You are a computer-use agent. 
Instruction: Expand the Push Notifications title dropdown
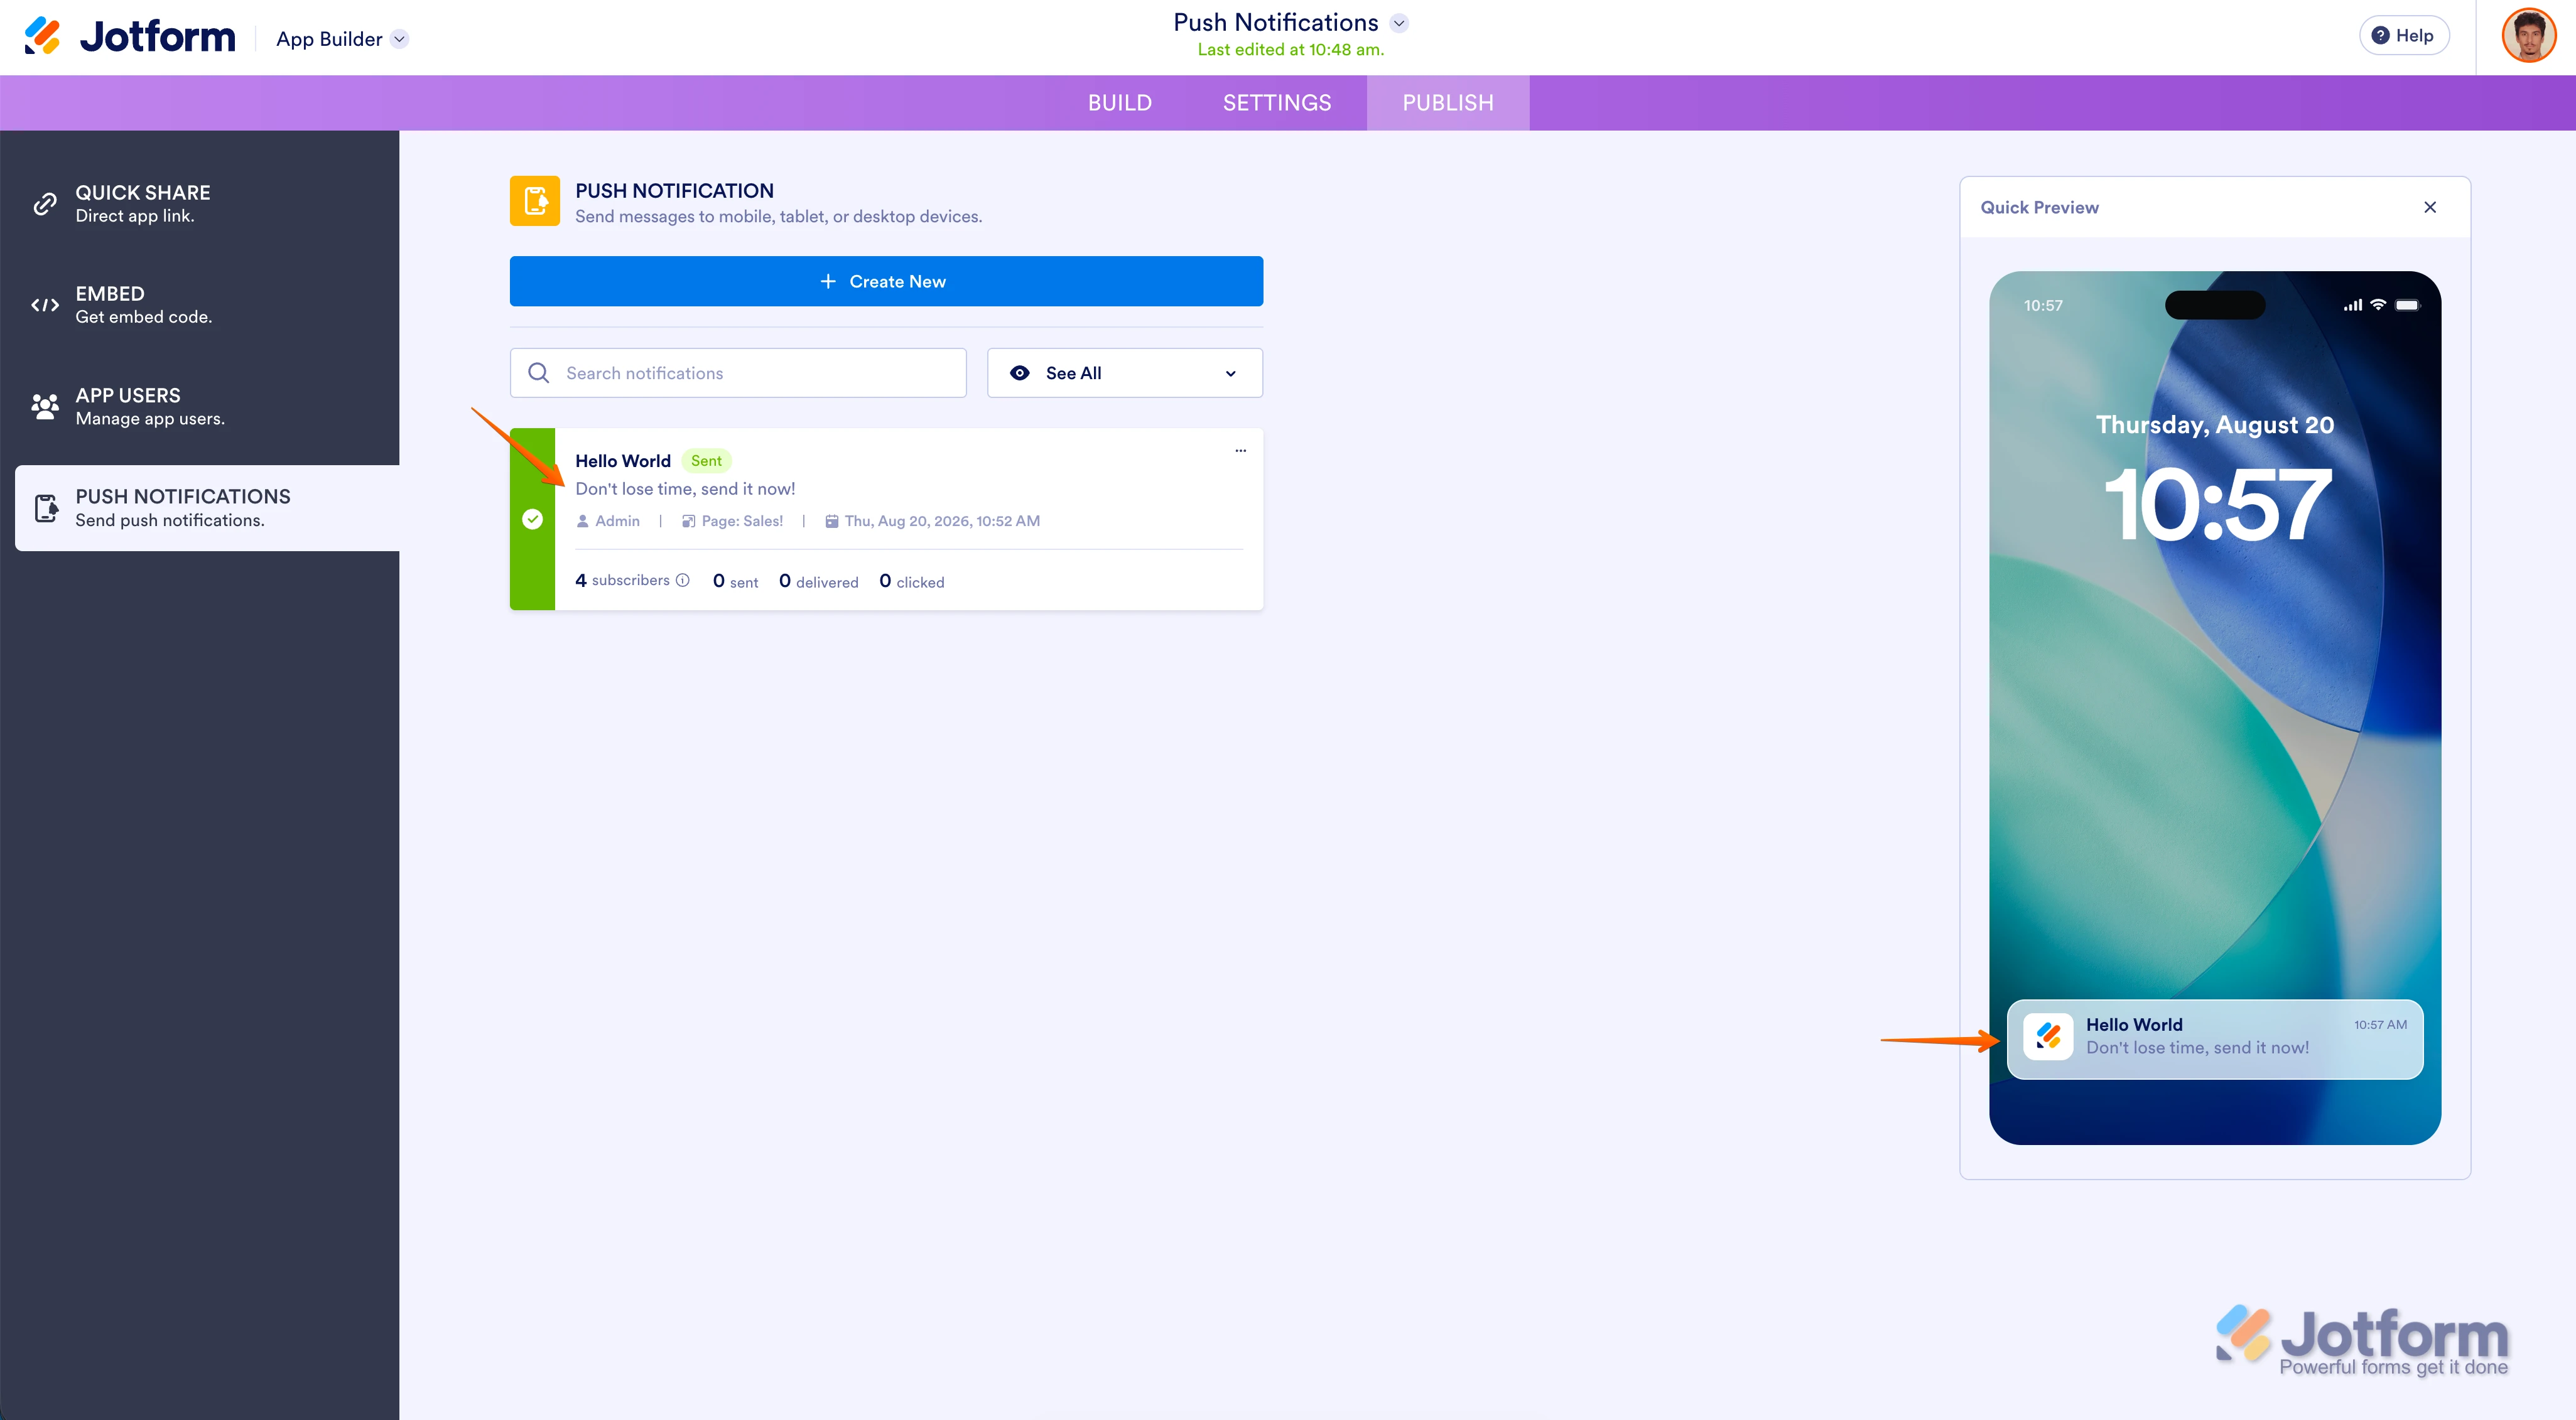[1400, 23]
